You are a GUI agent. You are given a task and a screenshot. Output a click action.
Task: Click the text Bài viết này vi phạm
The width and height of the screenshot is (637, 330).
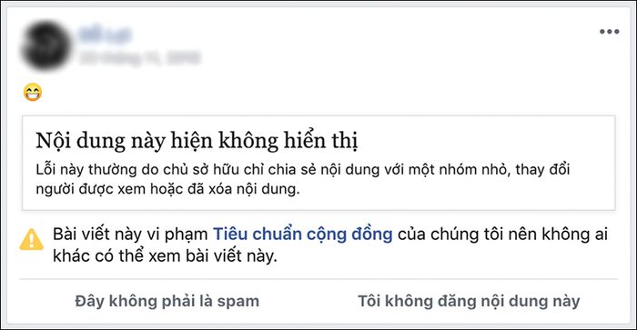130,235
